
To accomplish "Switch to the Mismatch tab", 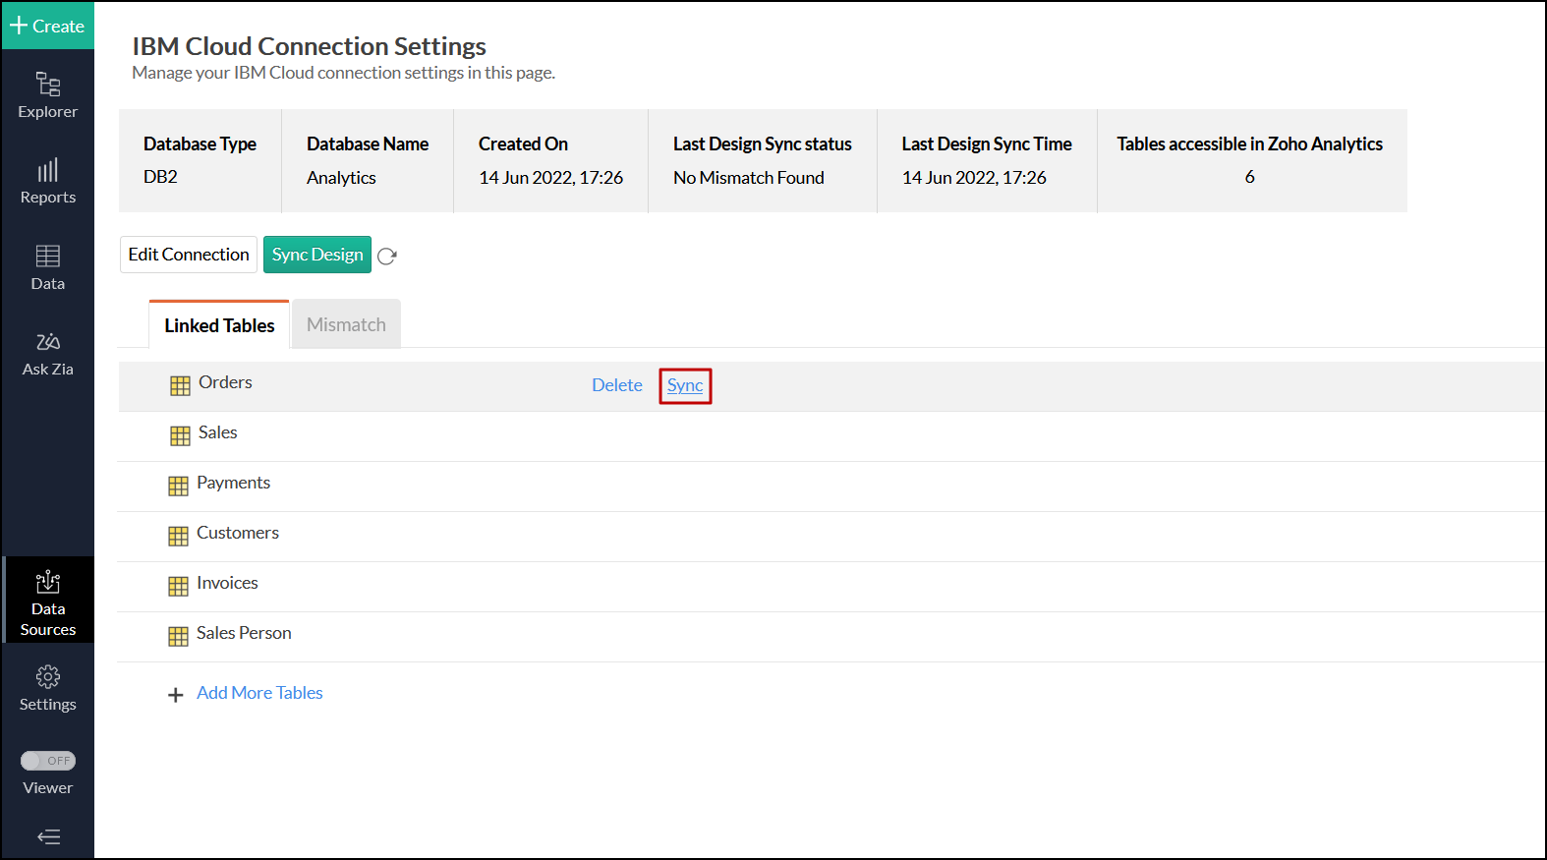I will tap(346, 324).
